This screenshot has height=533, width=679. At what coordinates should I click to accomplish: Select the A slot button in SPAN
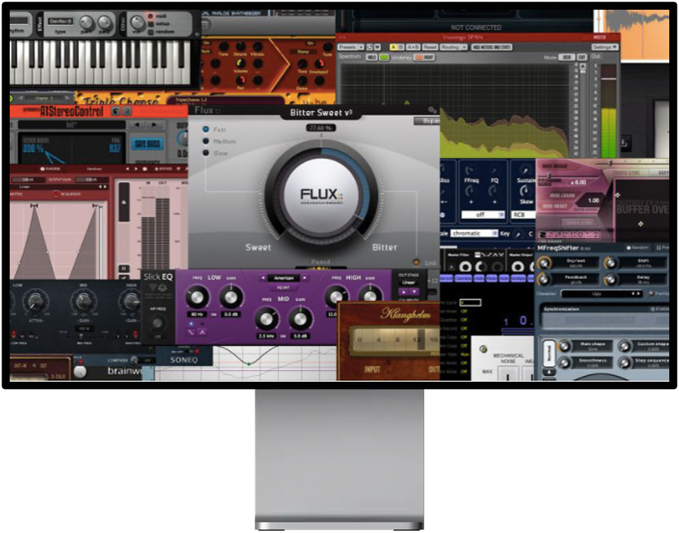393,46
